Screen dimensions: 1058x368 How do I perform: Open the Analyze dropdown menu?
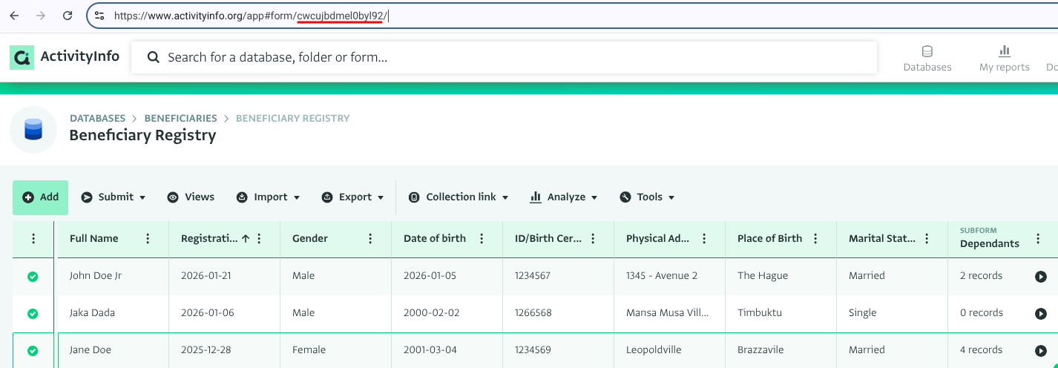coord(564,197)
